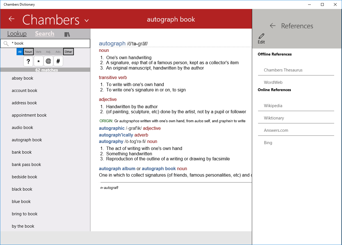Image resolution: width=342 pixels, height=245 pixels.
Task: Switch to the Lookup tab
Action: pos(17,33)
